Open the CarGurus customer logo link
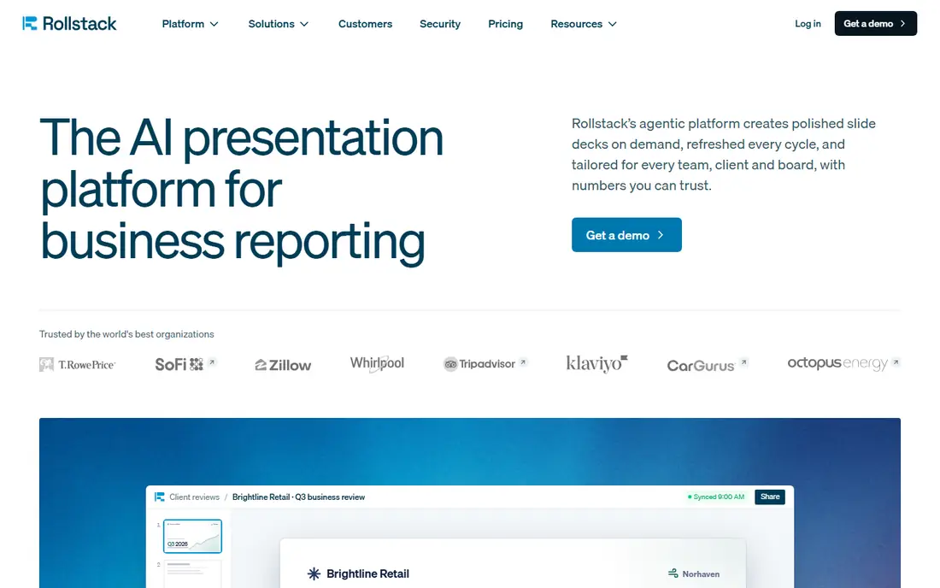Viewport: 940px width, 588px height. (x=708, y=364)
